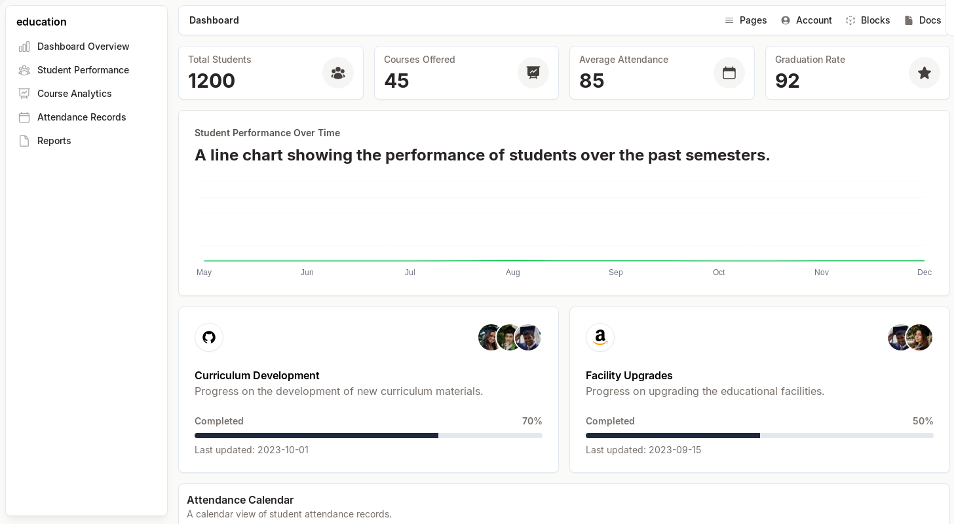Click the GitHub logo icon
Viewport: 954px width, 524px height.
click(x=209, y=337)
